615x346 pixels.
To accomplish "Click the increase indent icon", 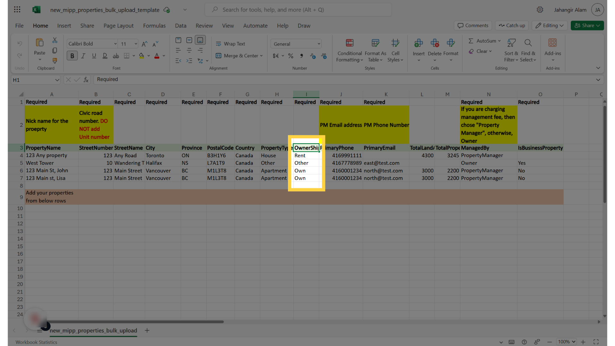I will [x=189, y=61].
